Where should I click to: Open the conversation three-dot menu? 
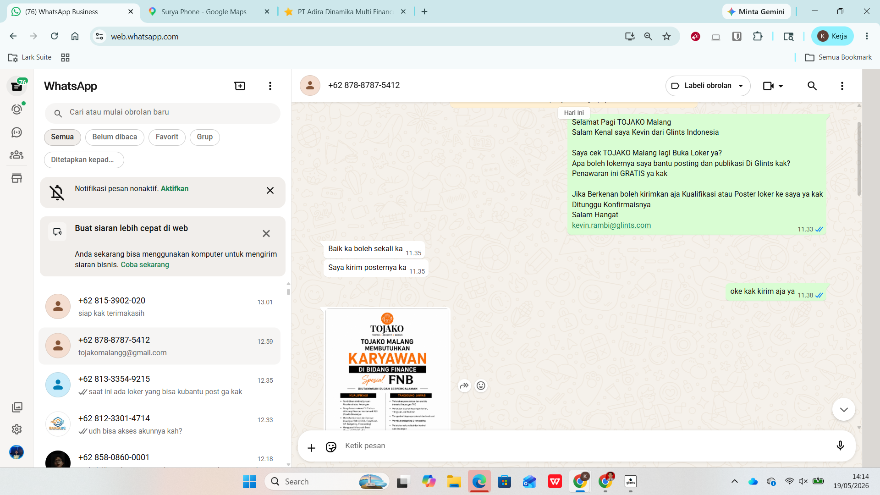point(842,86)
